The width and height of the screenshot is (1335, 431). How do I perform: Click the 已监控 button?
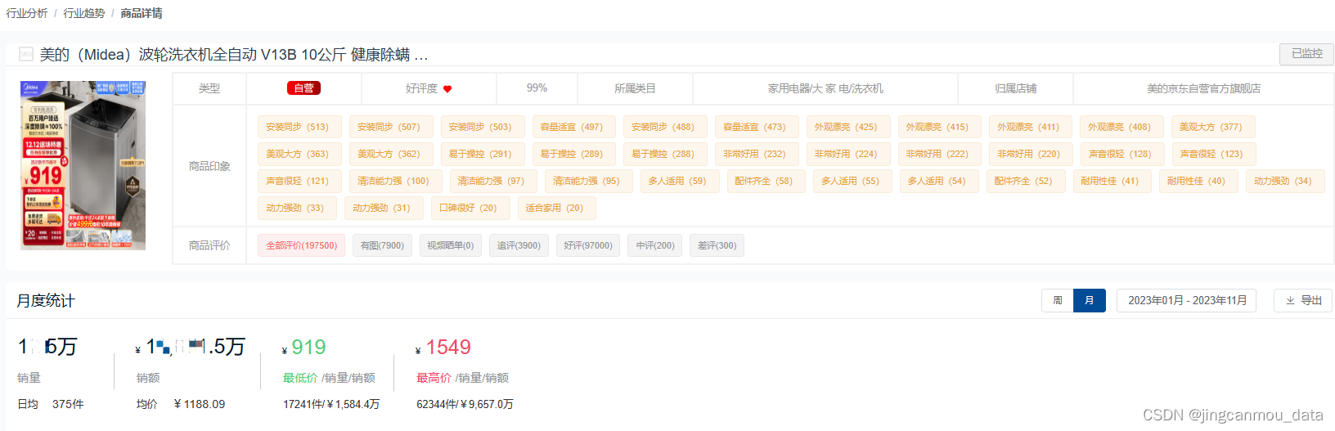1306,53
